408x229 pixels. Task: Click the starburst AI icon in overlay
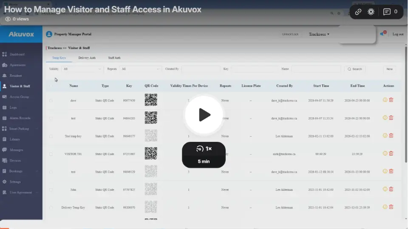(x=371, y=12)
